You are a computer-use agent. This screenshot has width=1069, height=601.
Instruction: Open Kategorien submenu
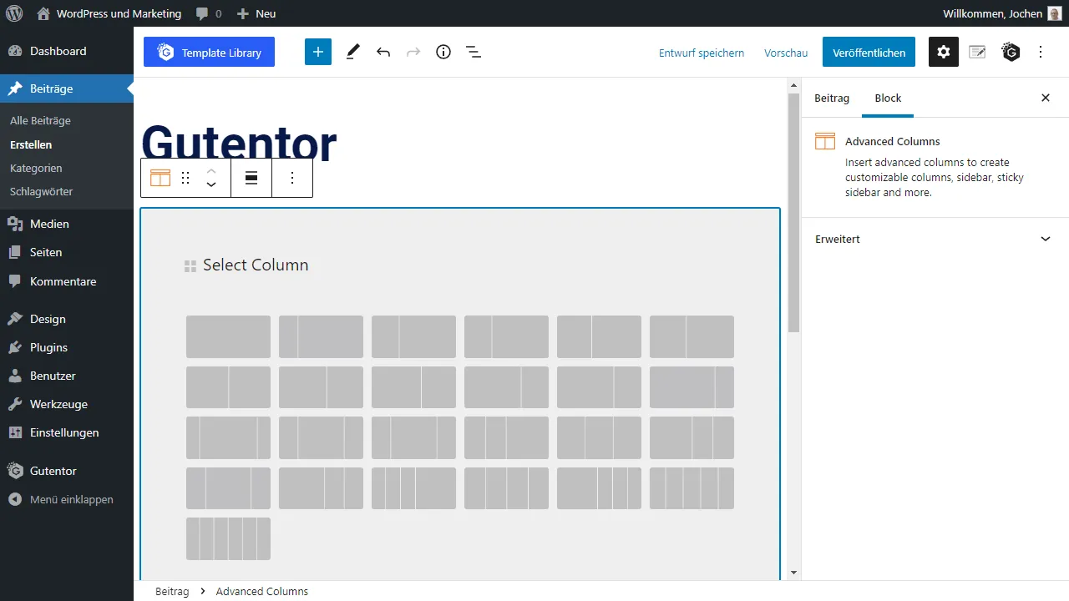point(36,168)
